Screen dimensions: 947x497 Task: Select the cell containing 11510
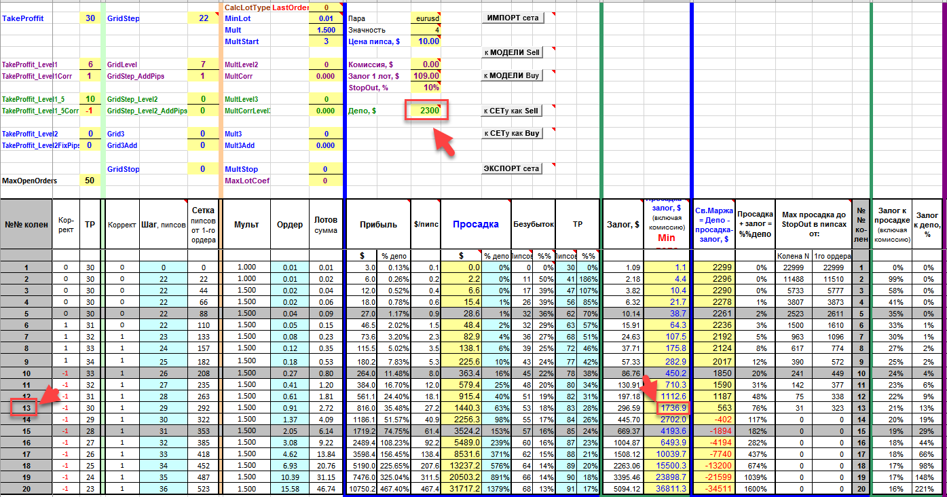833,279
